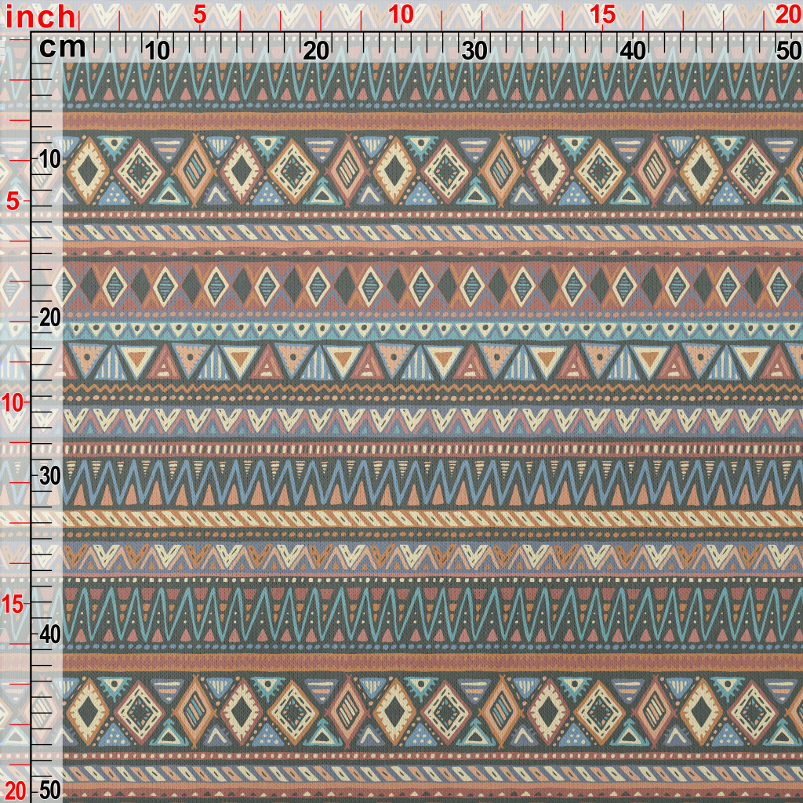The height and width of the screenshot is (803, 803).
Task: Click the 10 cm mark on the left ruler
Action: pos(49,160)
